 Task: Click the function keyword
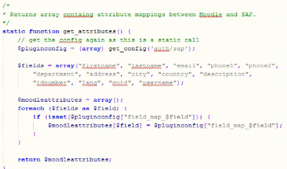(44, 32)
